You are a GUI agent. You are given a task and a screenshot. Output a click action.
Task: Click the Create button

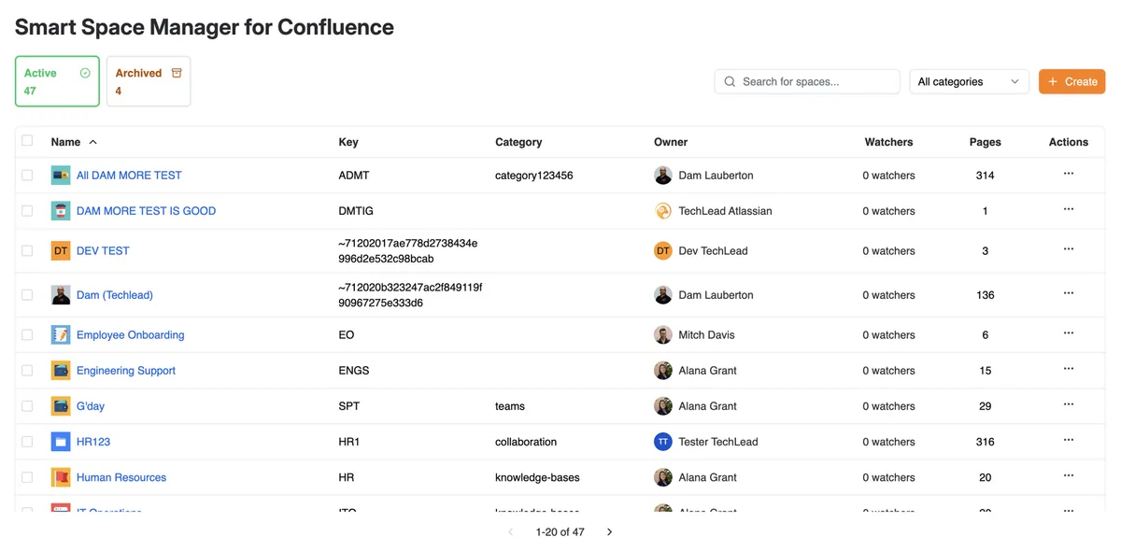tap(1071, 81)
